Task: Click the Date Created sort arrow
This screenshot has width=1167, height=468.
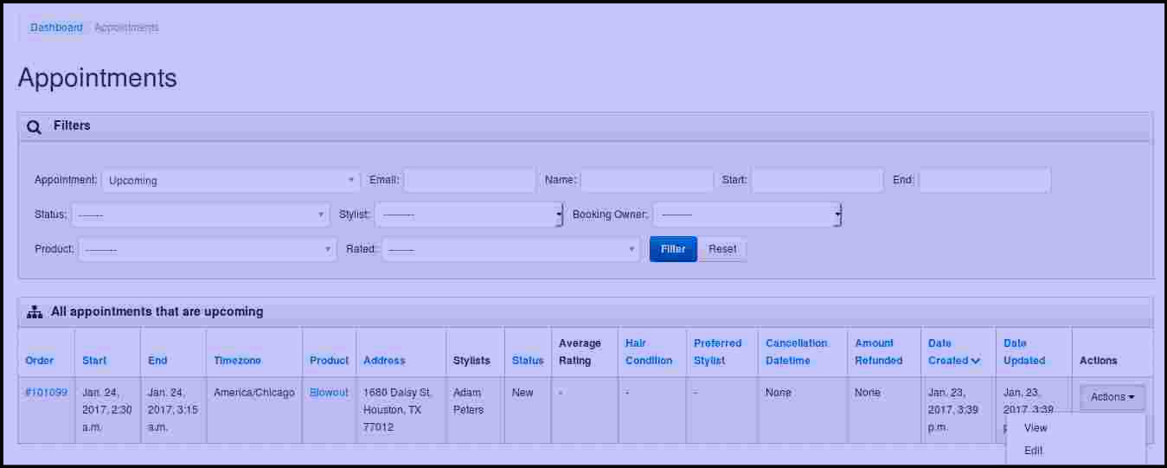Action: [976, 361]
